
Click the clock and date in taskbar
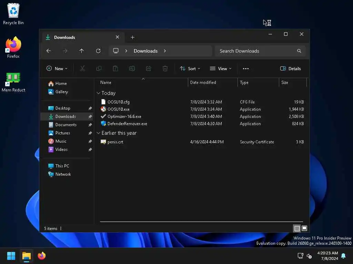[x=327, y=256]
